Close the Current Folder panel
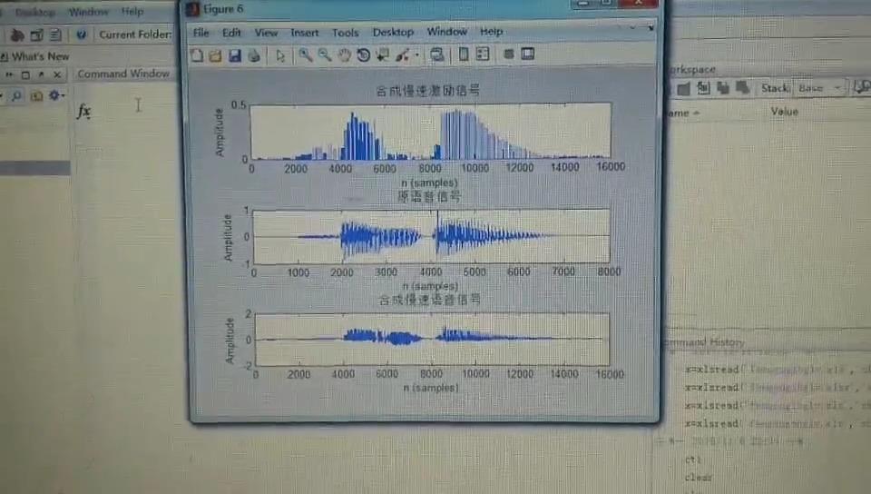The height and width of the screenshot is (494, 871). tap(57, 74)
